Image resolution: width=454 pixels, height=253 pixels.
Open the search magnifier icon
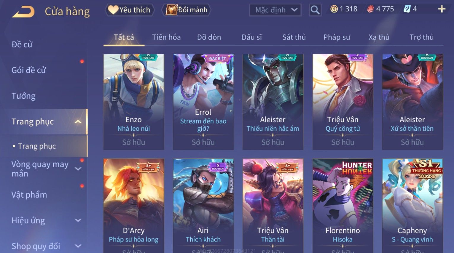[315, 10]
